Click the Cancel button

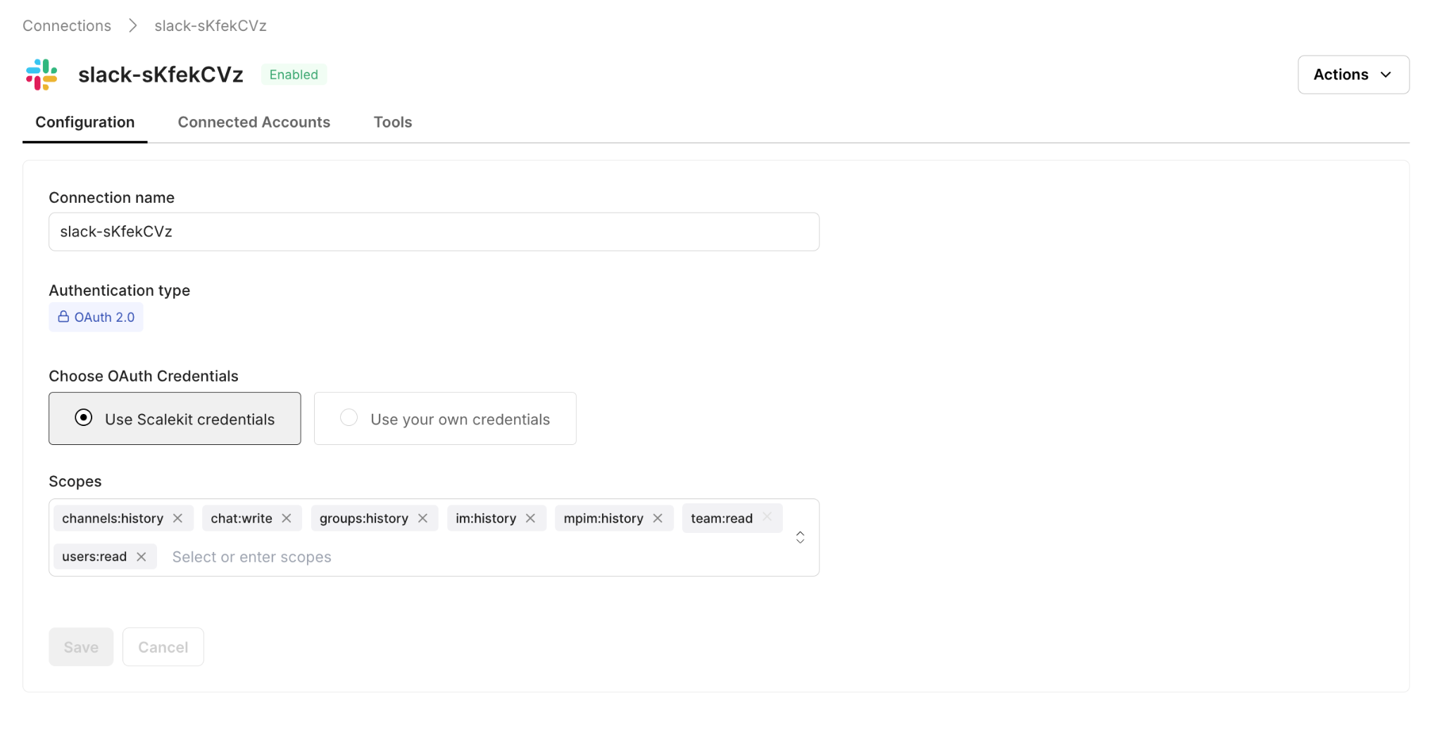click(x=163, y=647)
